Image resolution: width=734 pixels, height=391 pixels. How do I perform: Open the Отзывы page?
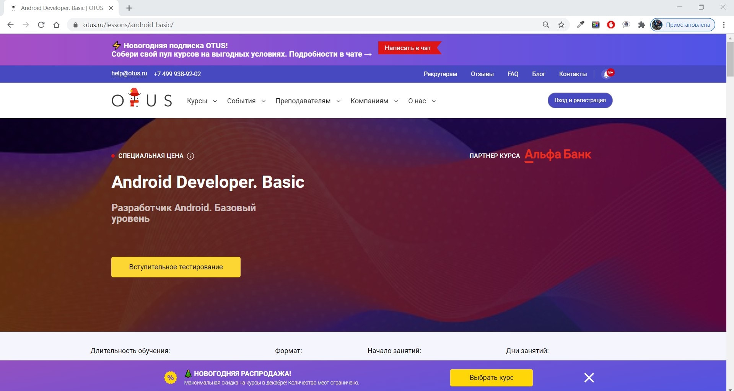click(482, 74)
